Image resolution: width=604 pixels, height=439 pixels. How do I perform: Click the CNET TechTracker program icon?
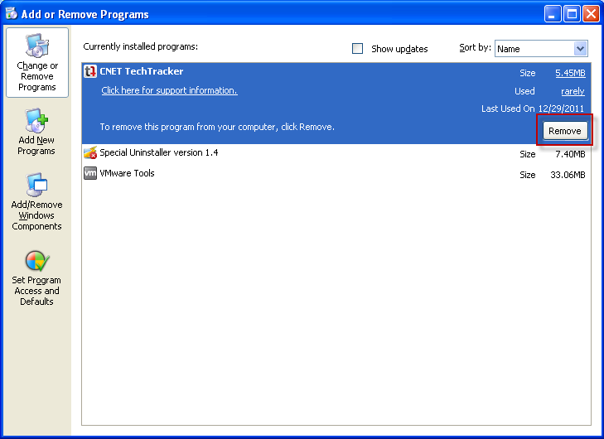click(90, 71)
